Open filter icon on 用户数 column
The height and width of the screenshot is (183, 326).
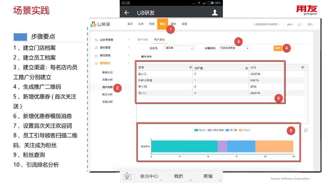click(246, 68)
